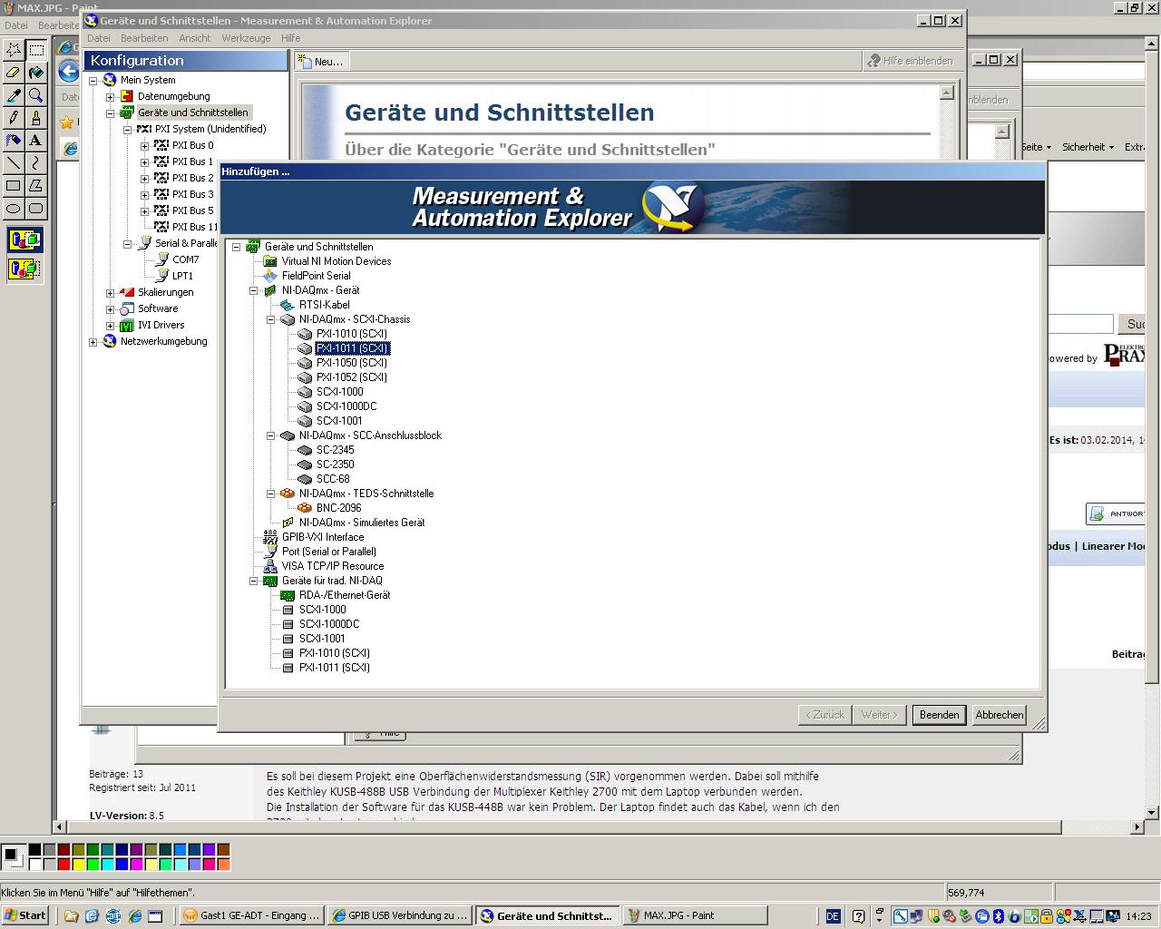Pick the Airbrush tool in Paint

pos(14,141)
